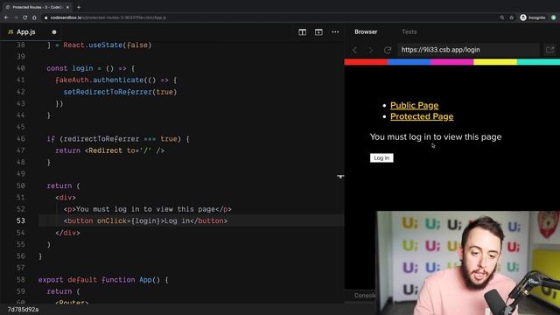Click line number 53 in gutter

click(x=21, y=220)
